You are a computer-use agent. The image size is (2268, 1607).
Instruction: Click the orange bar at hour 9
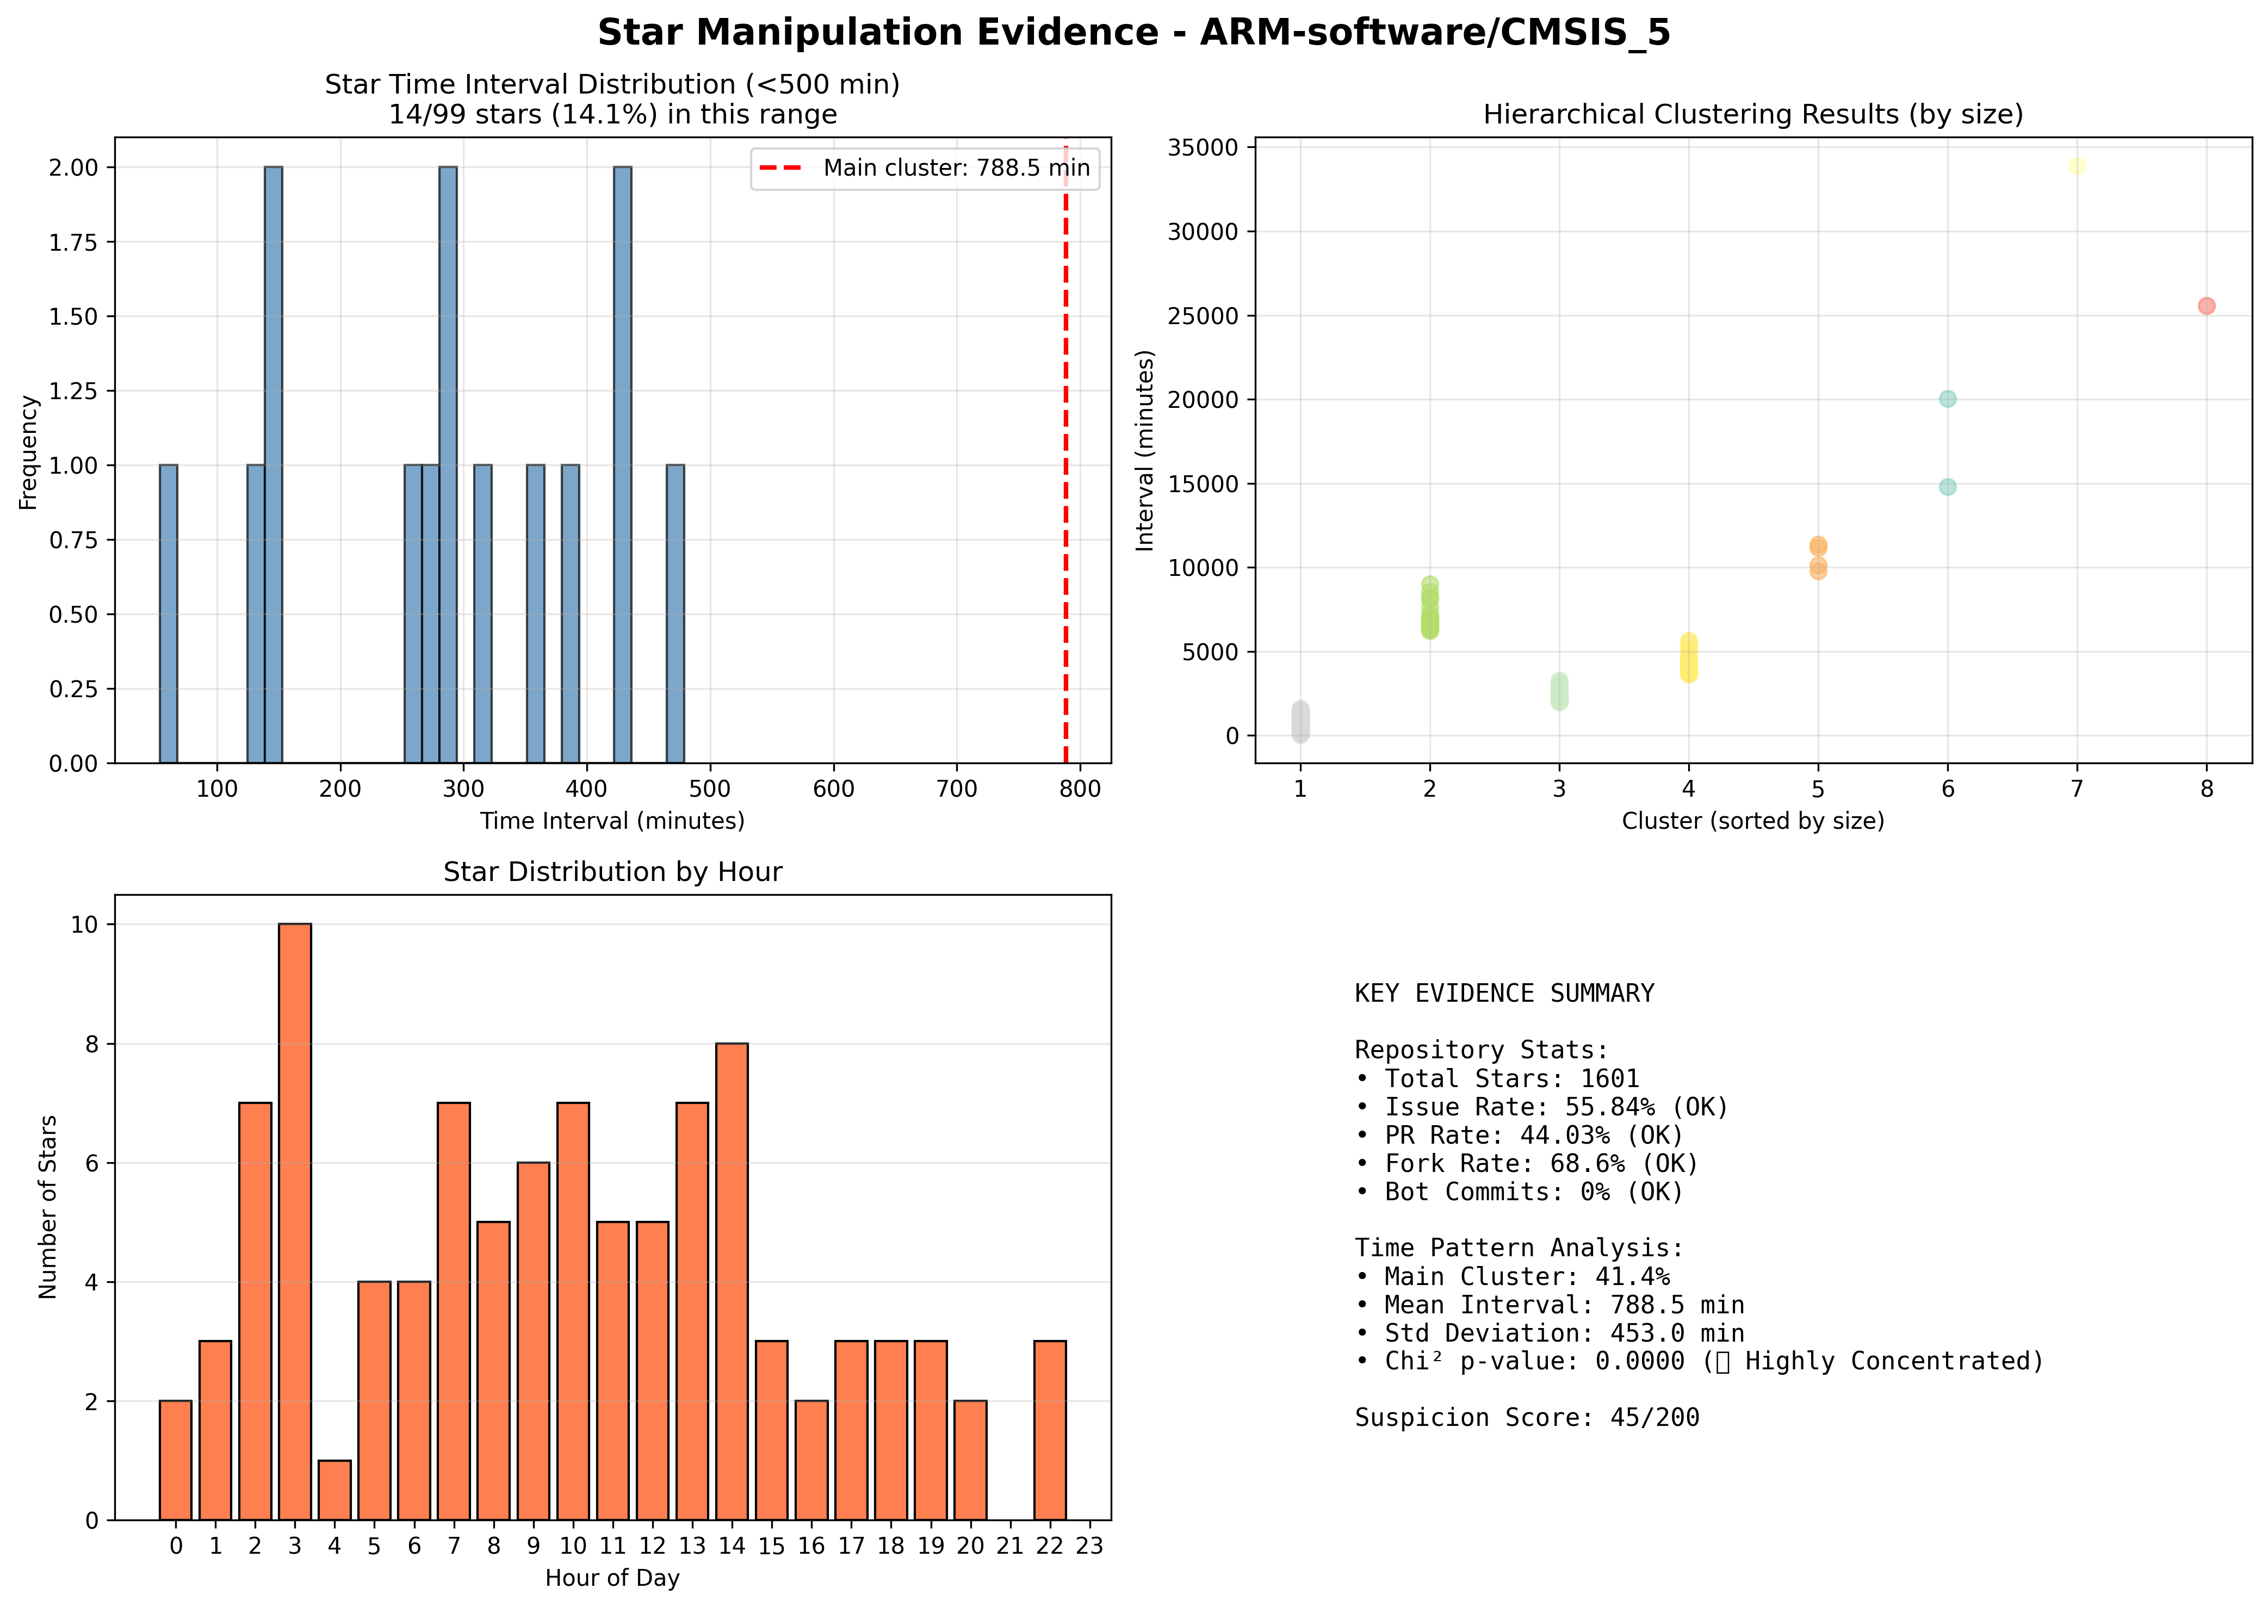click(x=534, y=1342)
